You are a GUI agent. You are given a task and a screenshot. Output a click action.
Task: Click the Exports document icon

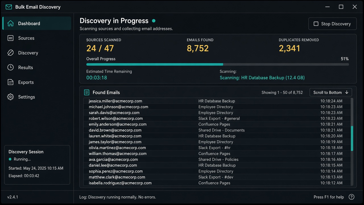[11, 82]
